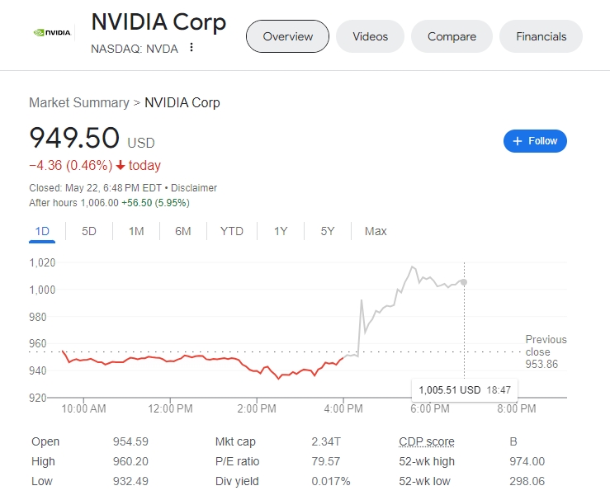
Task: Switch chart to YTD range
Action: point(231,231)
